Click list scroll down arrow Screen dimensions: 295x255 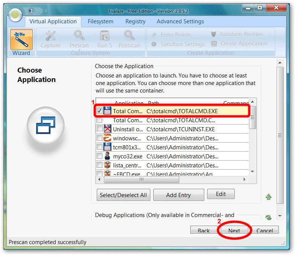tap(253, 172)
